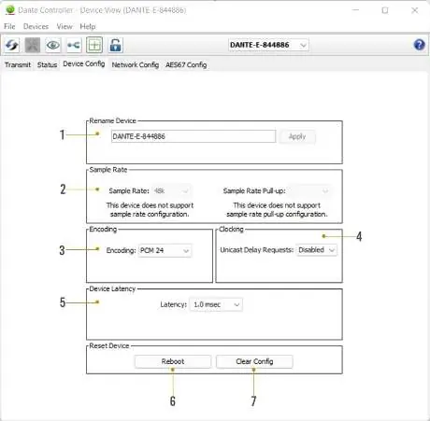Click the Rename Device text field

(193, 136)
